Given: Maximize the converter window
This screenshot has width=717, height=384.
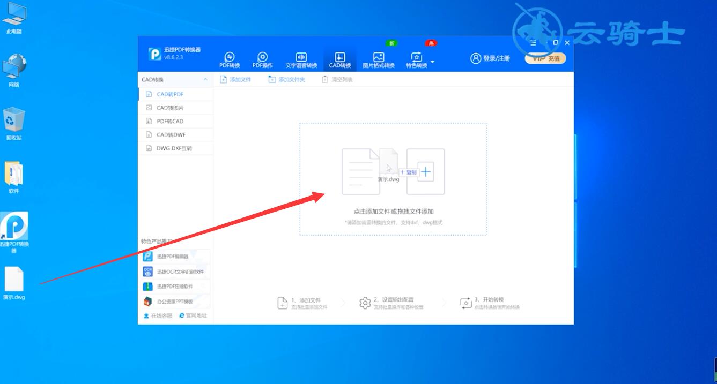Looking at the screenshot, I should click(x=556, y=43).
